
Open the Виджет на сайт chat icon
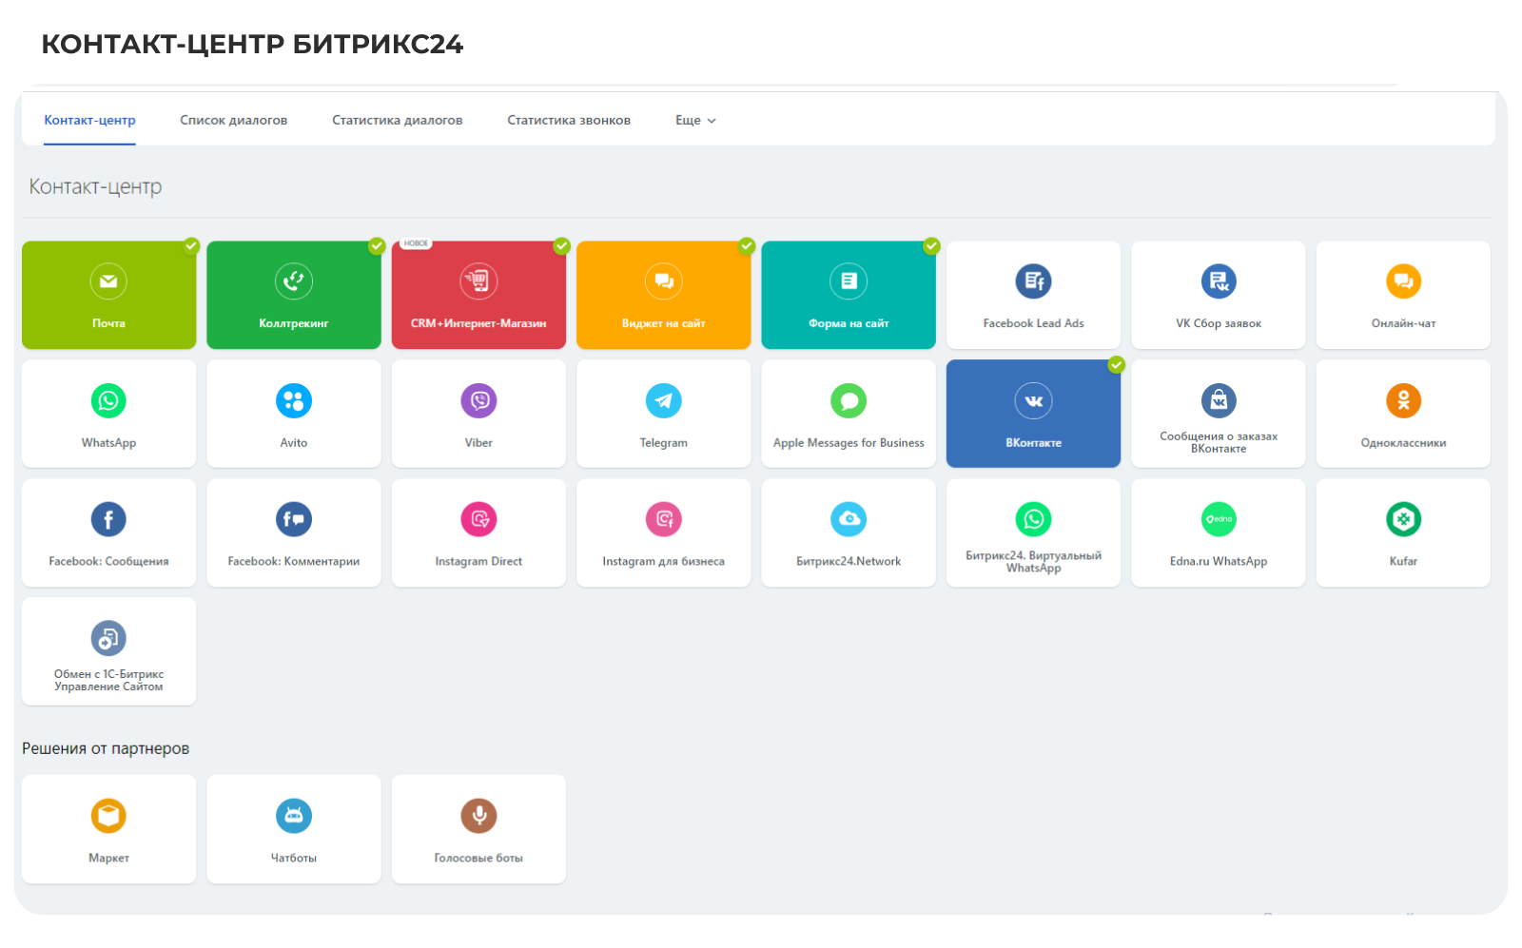point(664,281)
